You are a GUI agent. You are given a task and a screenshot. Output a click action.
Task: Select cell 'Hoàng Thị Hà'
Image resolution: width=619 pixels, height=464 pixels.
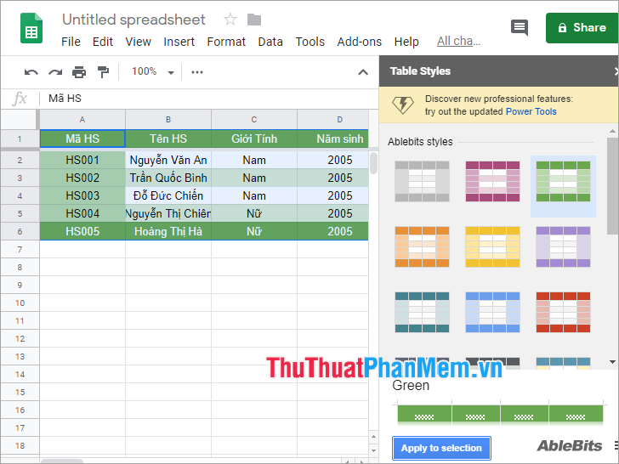(x=168, y=232)
